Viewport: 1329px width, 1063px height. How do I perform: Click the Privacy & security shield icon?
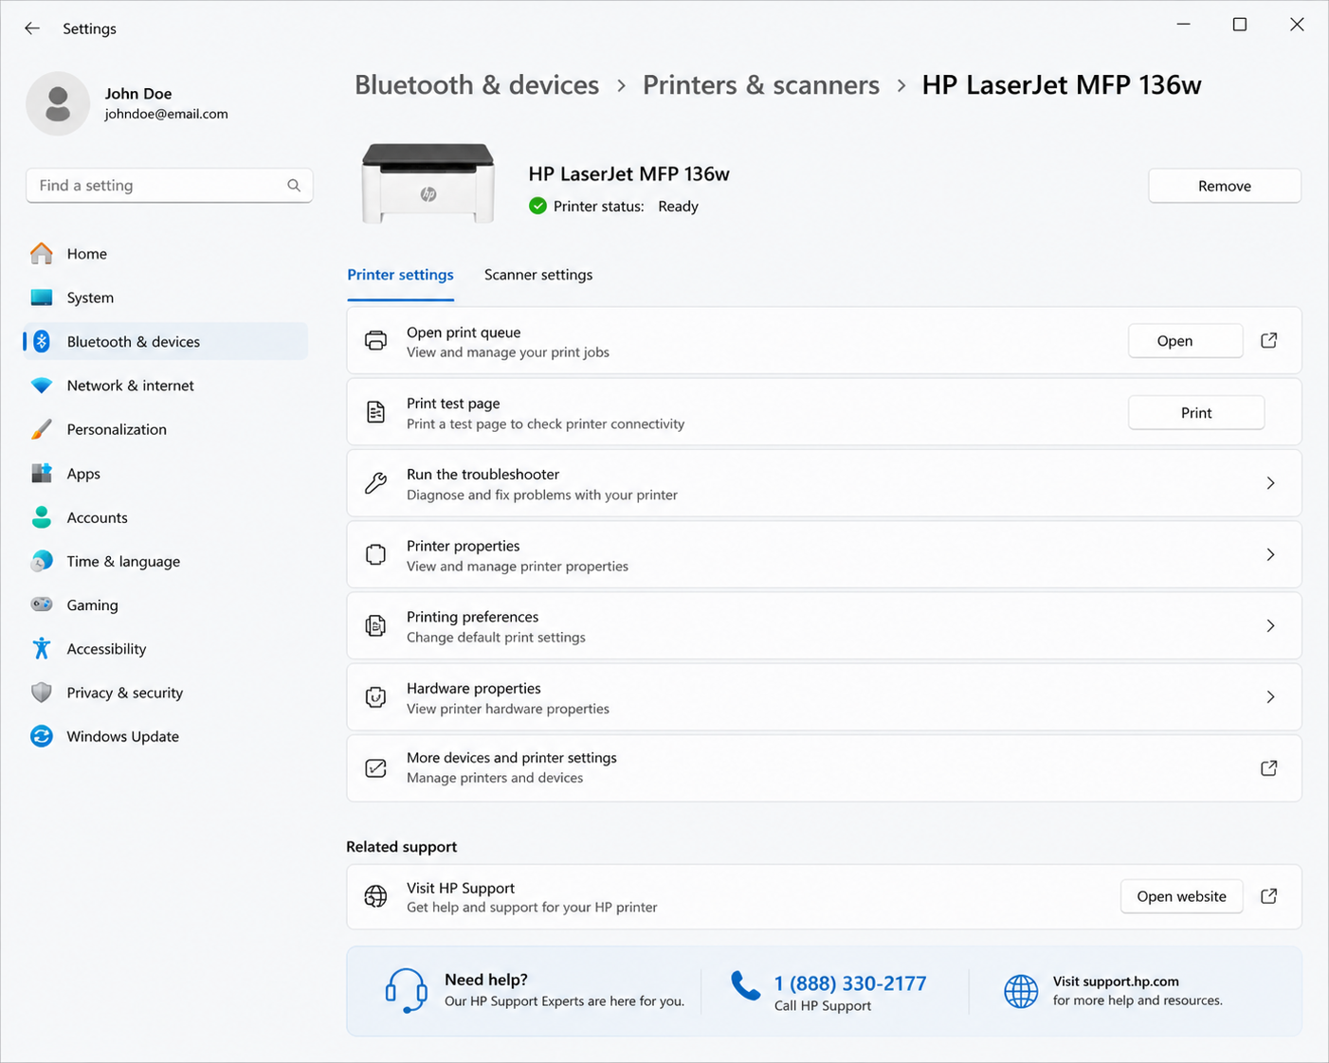(42, 693)
